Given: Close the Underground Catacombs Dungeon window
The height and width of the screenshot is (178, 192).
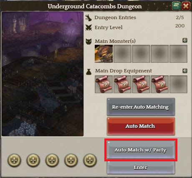Looking at the screenshot, I should [x=186, y=6].
